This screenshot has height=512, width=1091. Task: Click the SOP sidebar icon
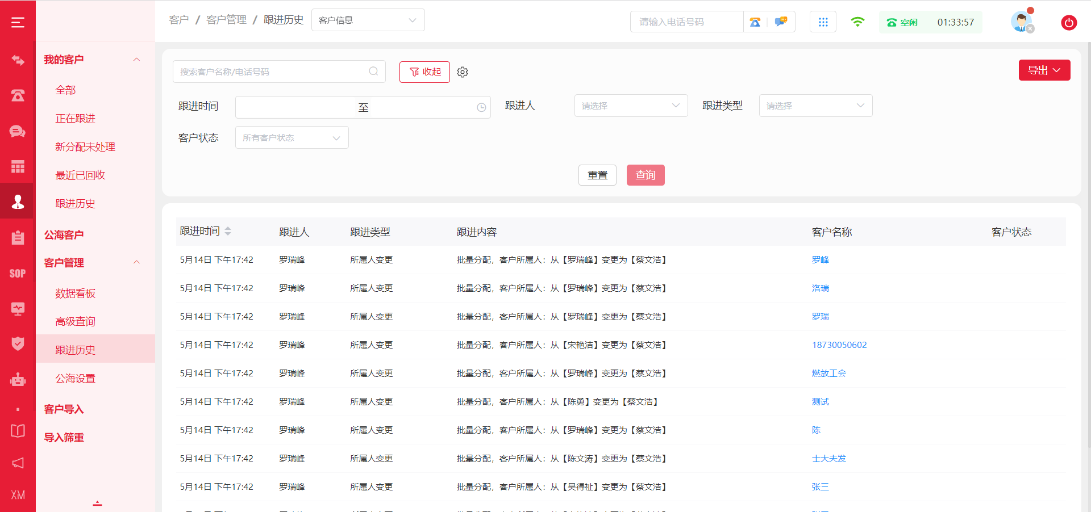[18, 274]
